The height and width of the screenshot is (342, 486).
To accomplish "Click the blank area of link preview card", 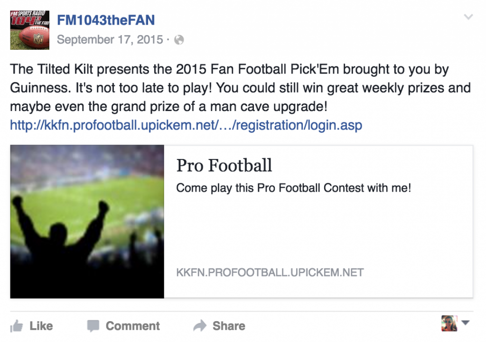I will coord(318,232).
